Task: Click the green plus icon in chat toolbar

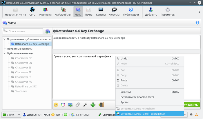Action: tap(93, 105)
